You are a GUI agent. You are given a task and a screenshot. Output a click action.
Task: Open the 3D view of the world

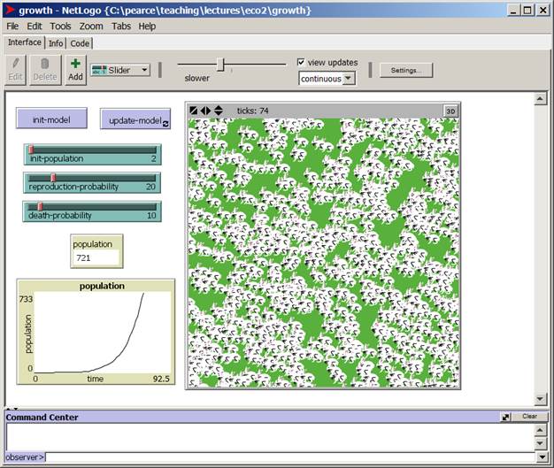coord(450,111)
